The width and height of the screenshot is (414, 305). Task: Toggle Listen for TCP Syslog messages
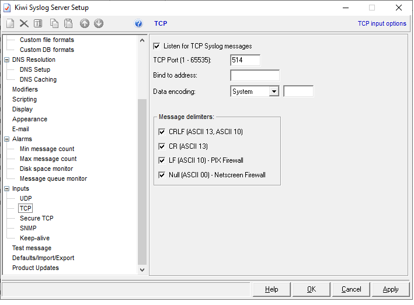click(x=156, y=46)
